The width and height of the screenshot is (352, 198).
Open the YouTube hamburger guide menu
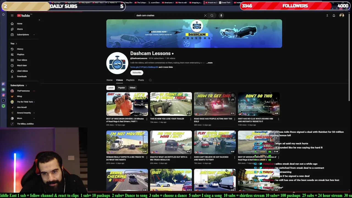pos(12,15)
